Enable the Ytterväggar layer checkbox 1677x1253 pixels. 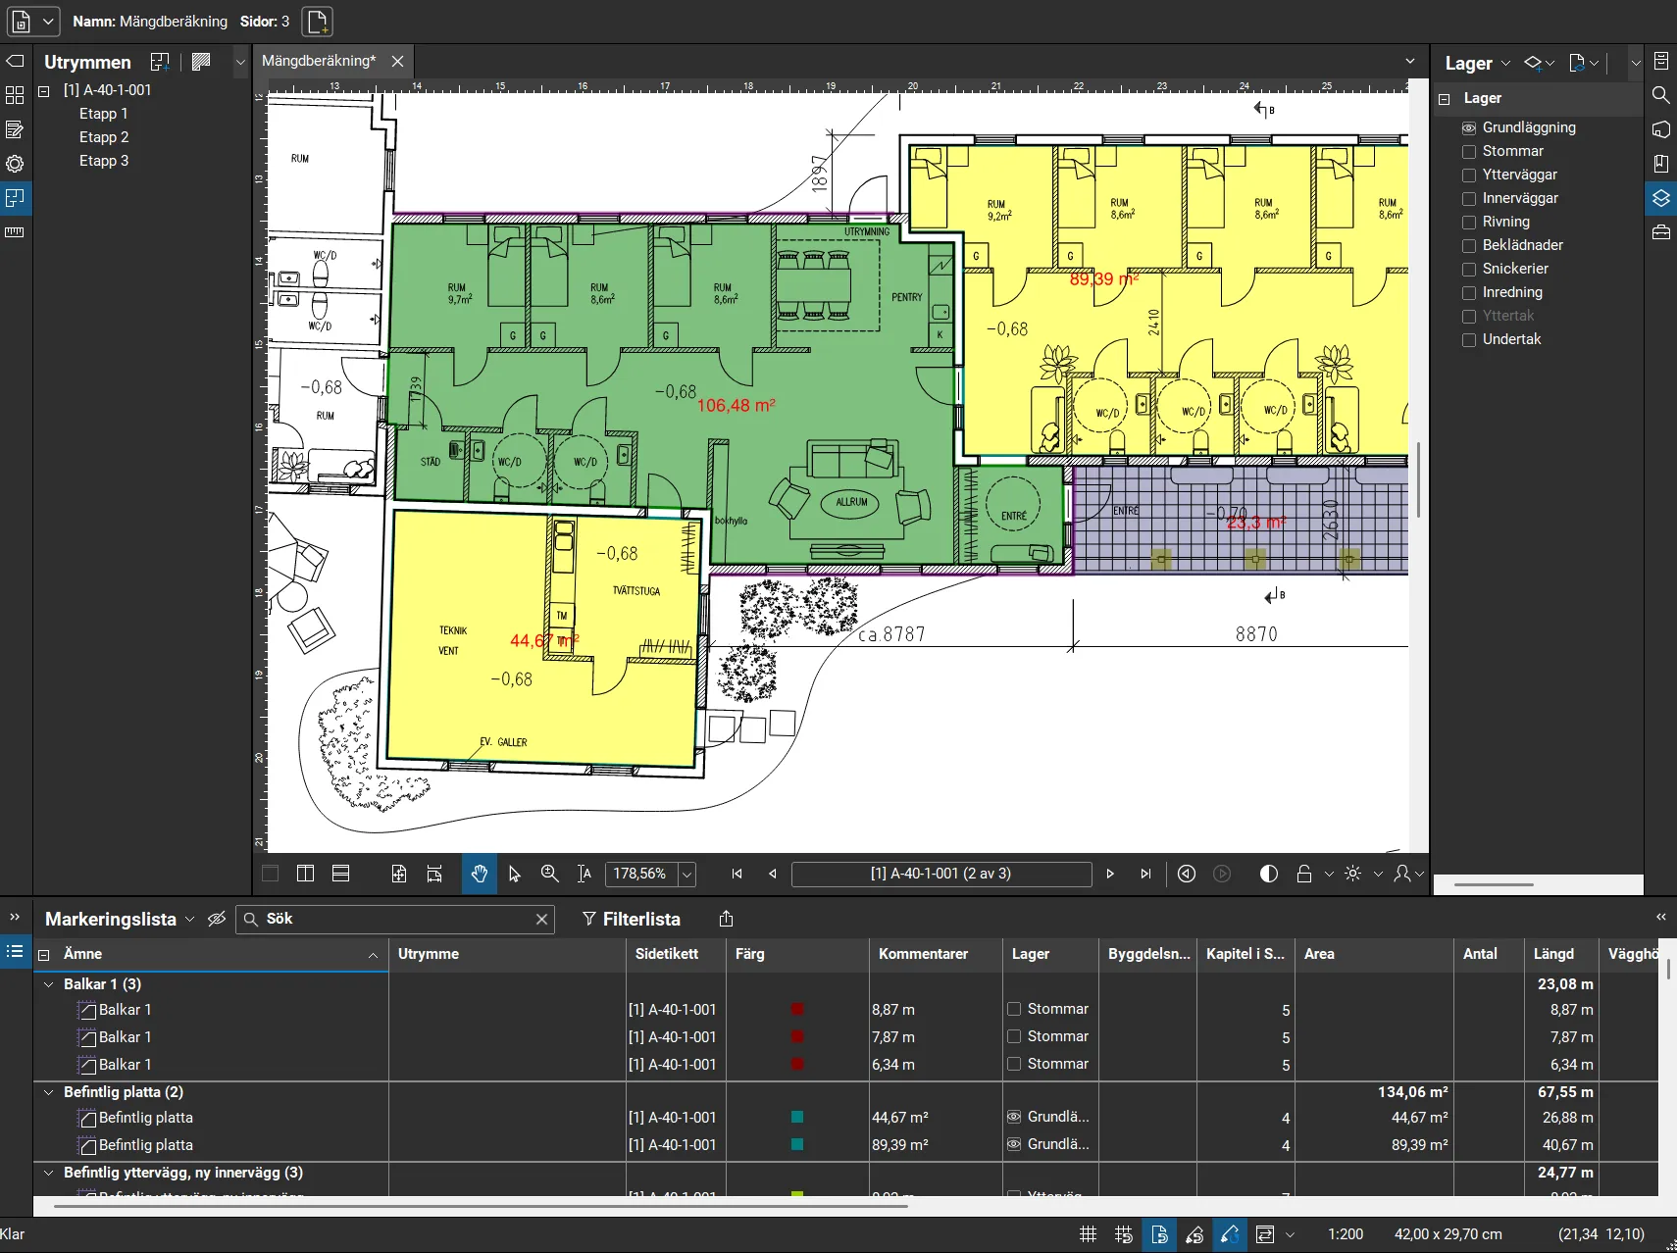(1469, 175)
